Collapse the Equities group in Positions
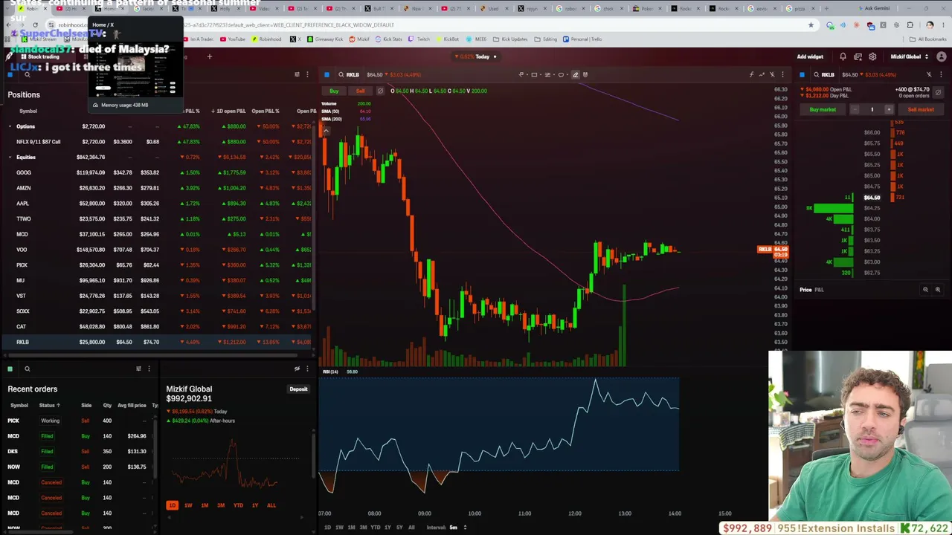This screenshot has width=952, height=535. click(10, 157)
